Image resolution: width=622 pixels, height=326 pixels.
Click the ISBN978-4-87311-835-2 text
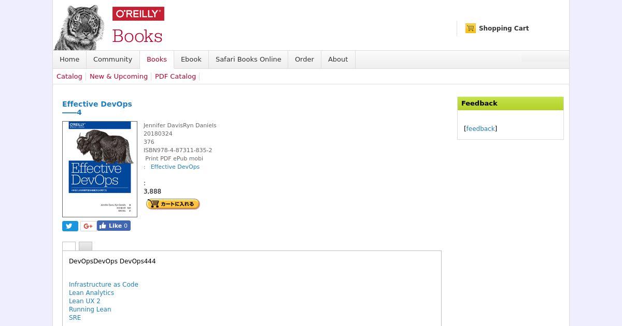(178, 150)
